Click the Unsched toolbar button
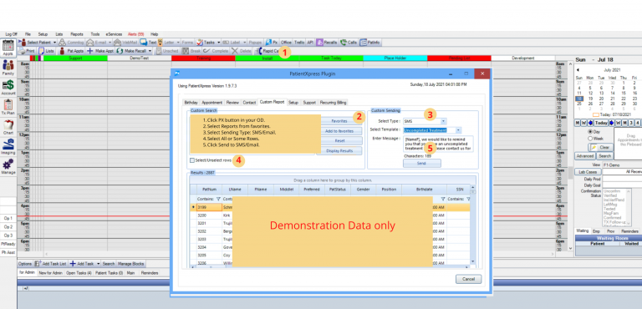 166,51
